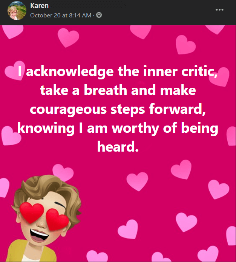Open Karen's profile picture
Screen dimensions: 236x262
(17, 11)
